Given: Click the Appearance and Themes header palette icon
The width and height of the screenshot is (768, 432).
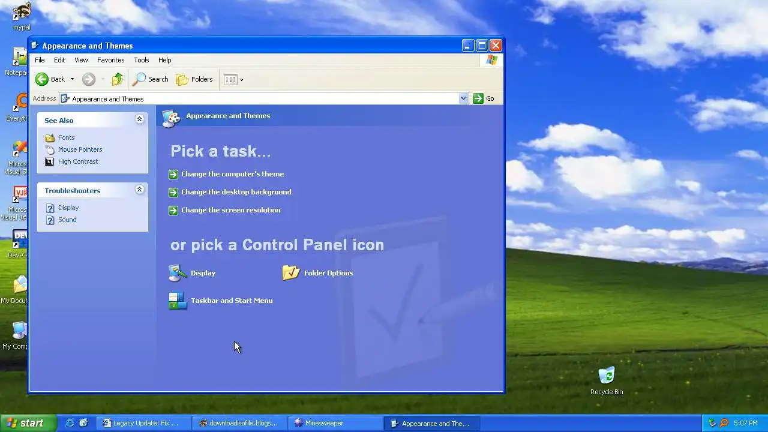Looking at the screenshot, I should click(171, 118).
